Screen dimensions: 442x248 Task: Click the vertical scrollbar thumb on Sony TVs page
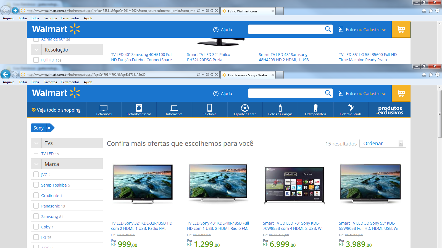(x=440, y=114)
